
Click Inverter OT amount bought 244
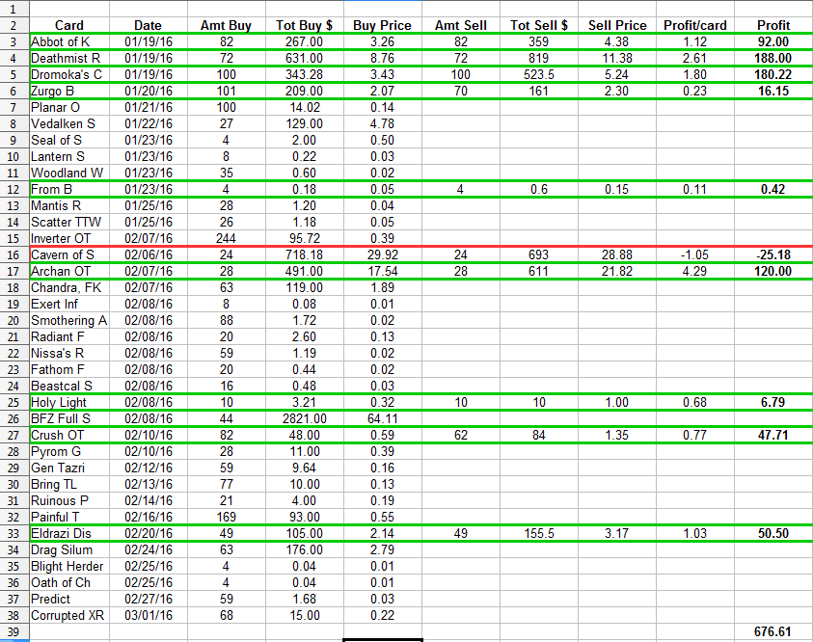(226, 238)
